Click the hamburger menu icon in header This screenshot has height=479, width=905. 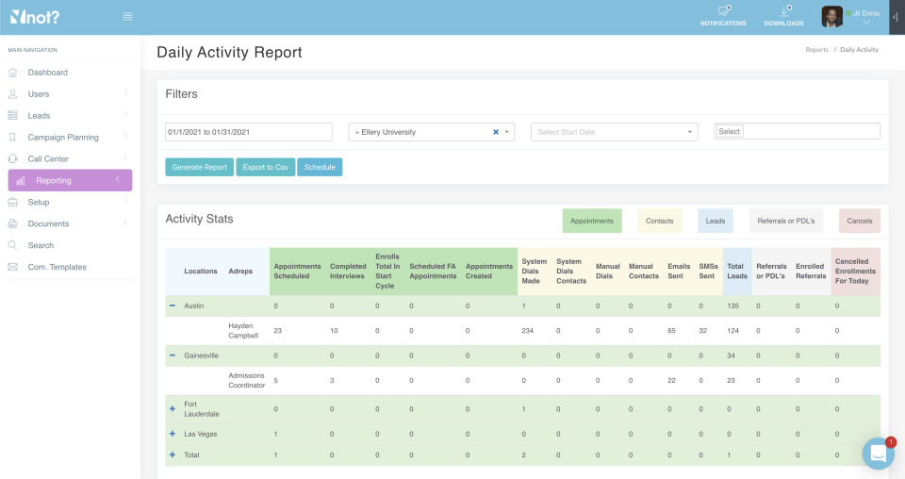tap(127, 16)
